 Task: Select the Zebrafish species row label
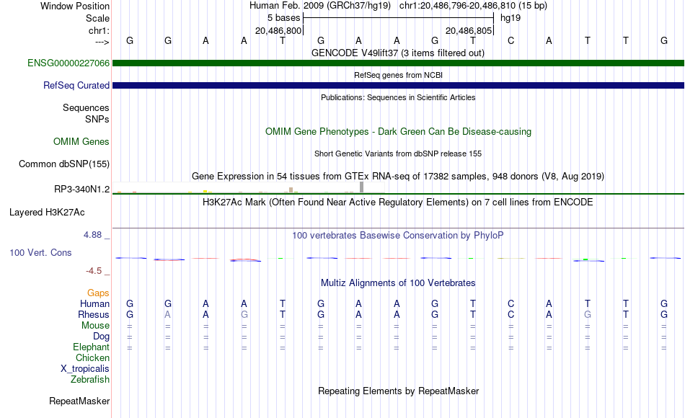[90, 379]
